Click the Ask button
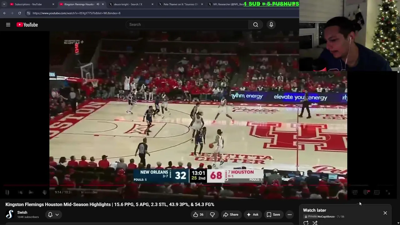The width and height of the screenshot is (400, 225). (252, 215)
